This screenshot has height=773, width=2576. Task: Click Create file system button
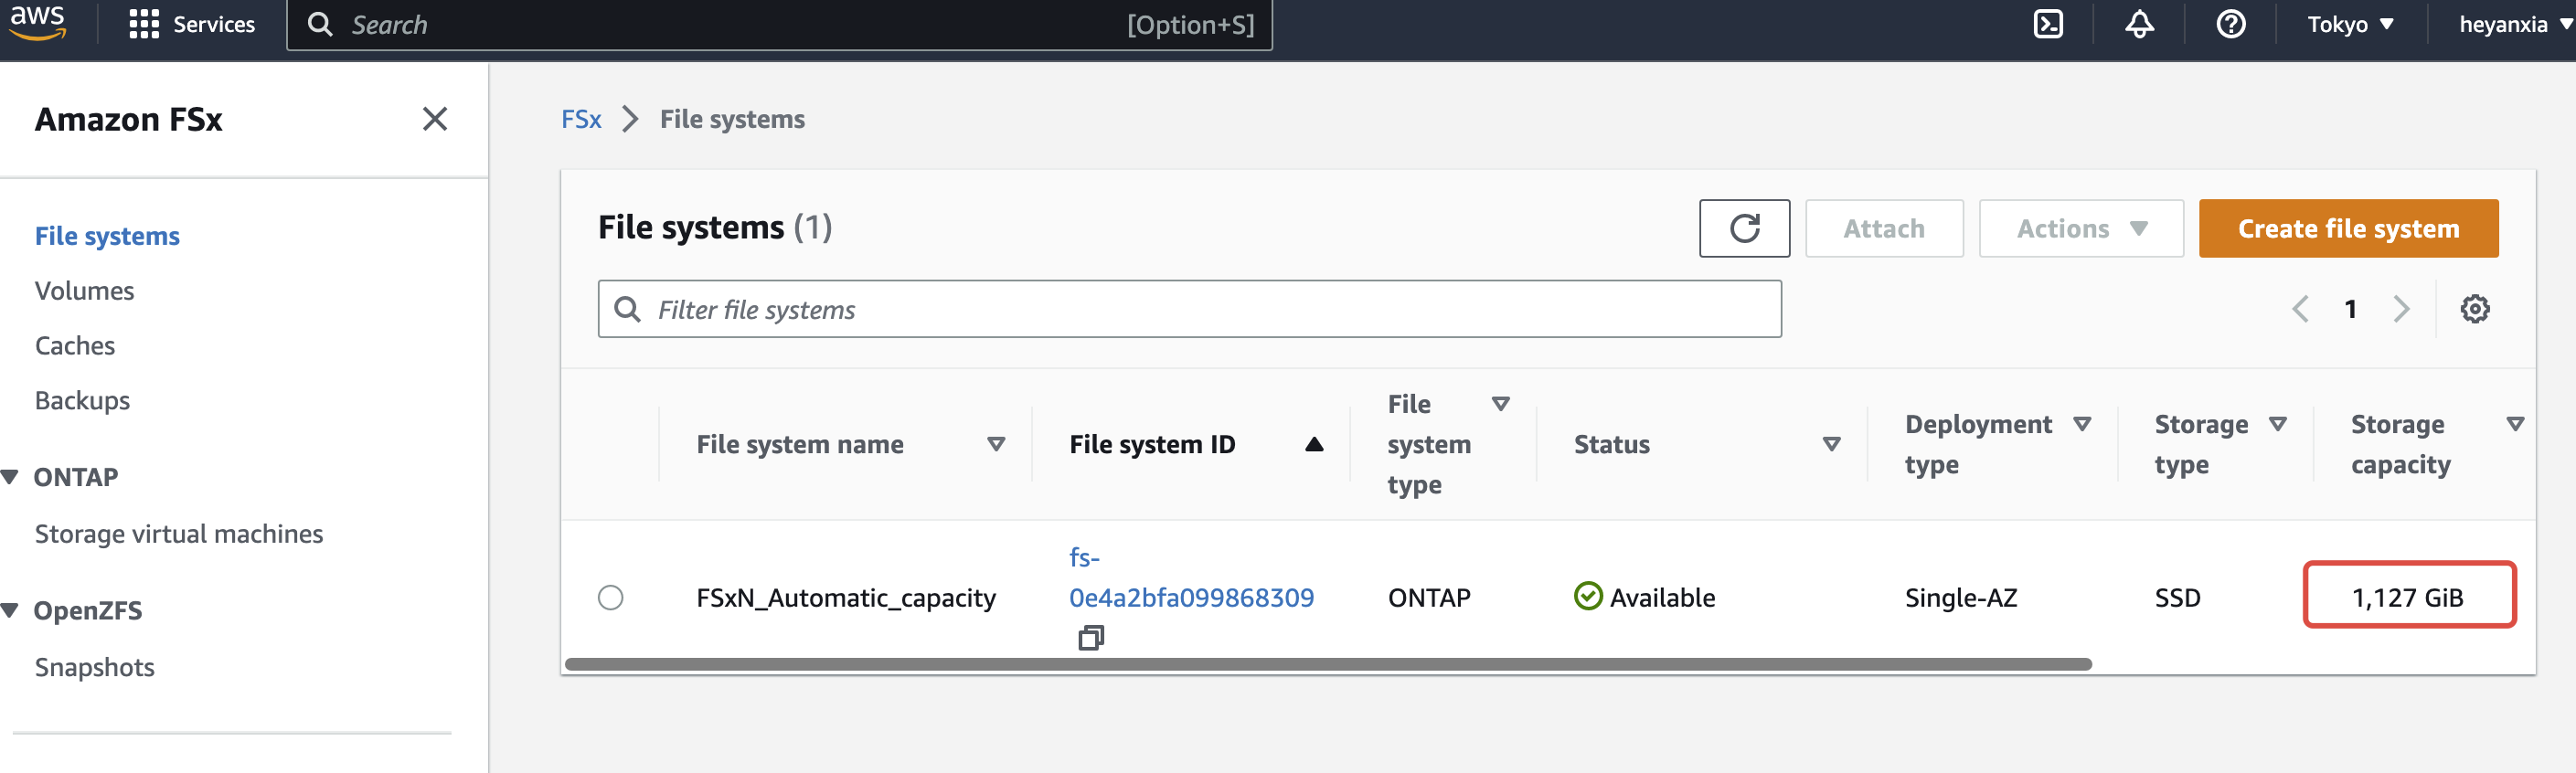2347,228
